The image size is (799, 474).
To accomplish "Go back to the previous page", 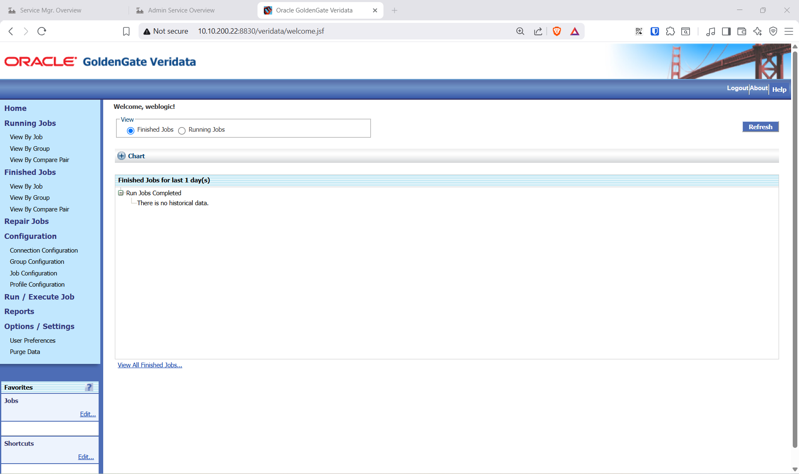I will pos(11,31).
